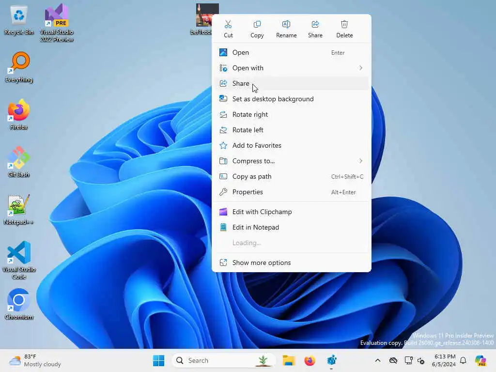The width and height of the screenshot is (496, 372).
Task: Click the network display tray icon
Action: tap(408, 360)
